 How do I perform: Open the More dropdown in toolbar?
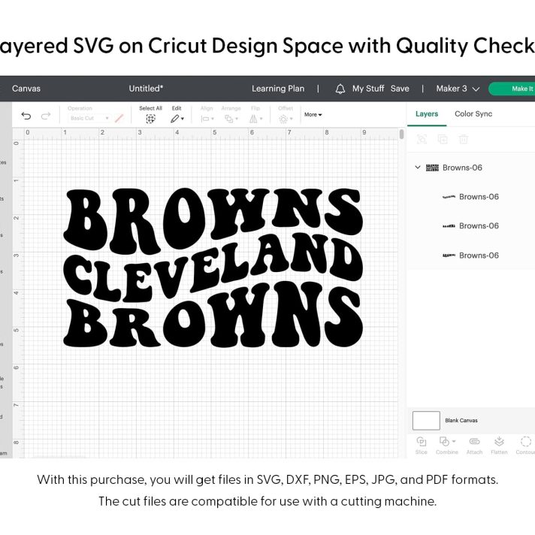[x=313, y=115]
